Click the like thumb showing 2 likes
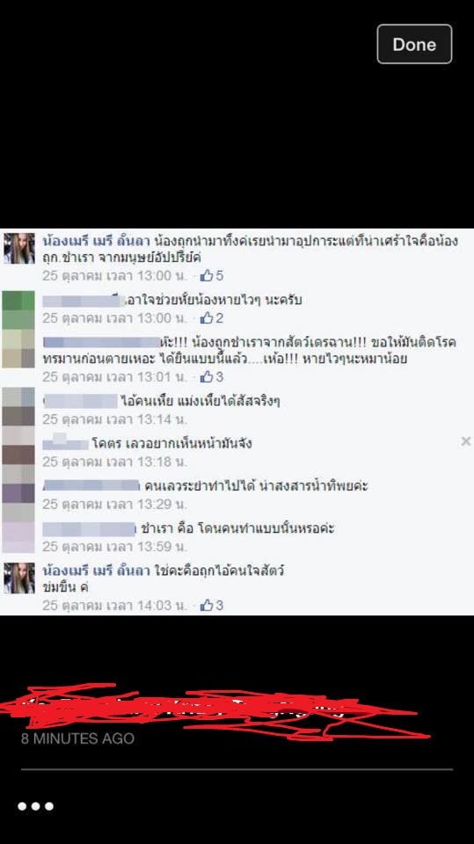Viewport: 474px width, 844px height. coord(207,318)
